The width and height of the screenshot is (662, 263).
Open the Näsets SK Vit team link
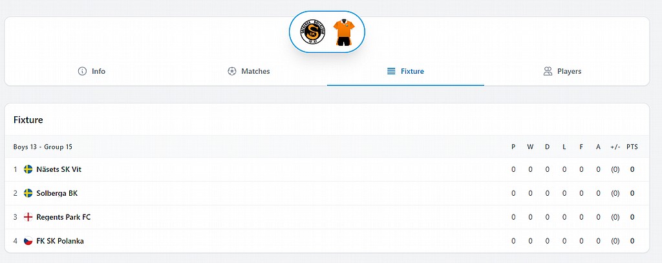[59, 169]
